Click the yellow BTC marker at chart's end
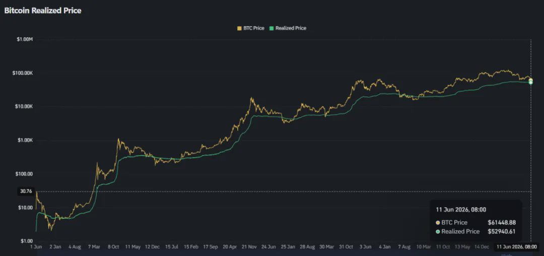This screenshot has height=256, width=544. 531,80
